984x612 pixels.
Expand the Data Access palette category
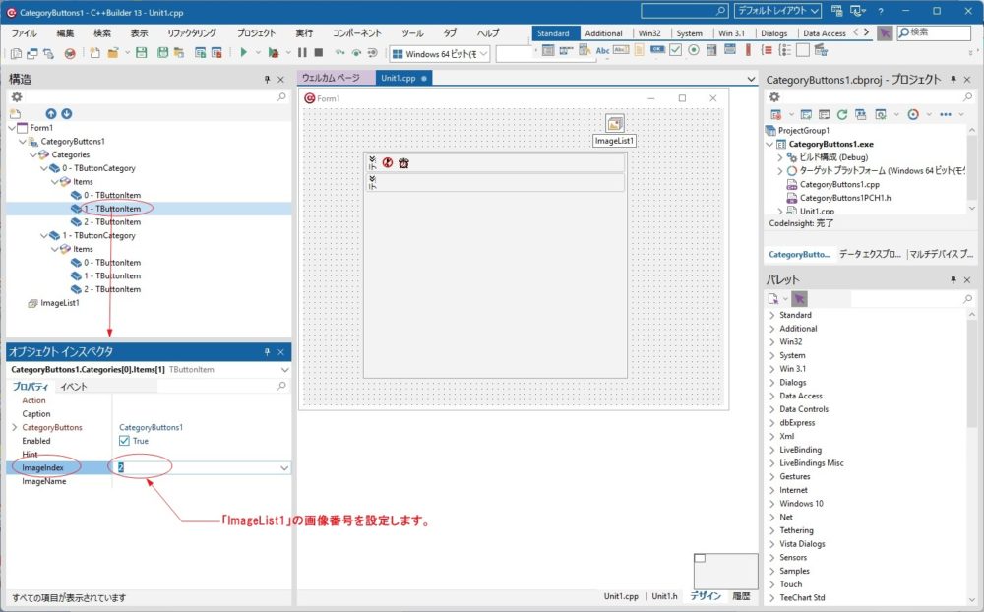[772, 396]
